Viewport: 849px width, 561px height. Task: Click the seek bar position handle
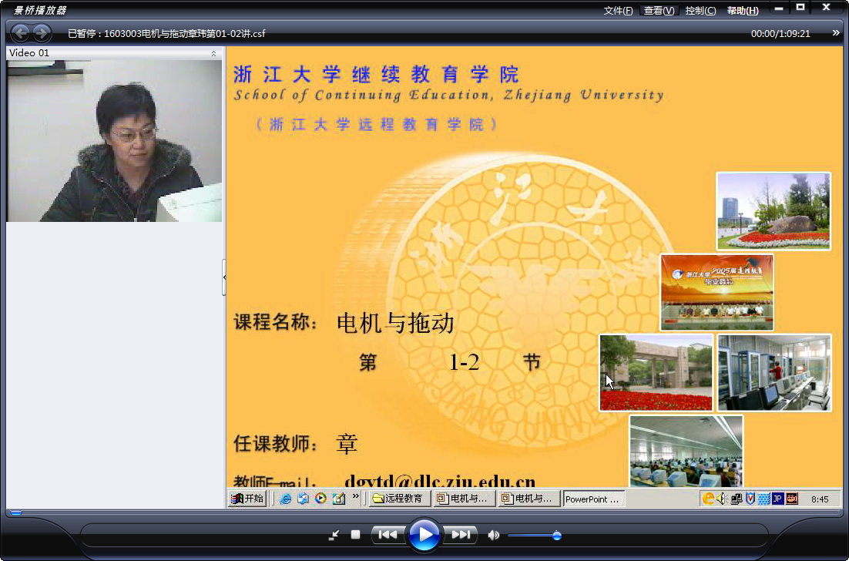pos(16,512)
